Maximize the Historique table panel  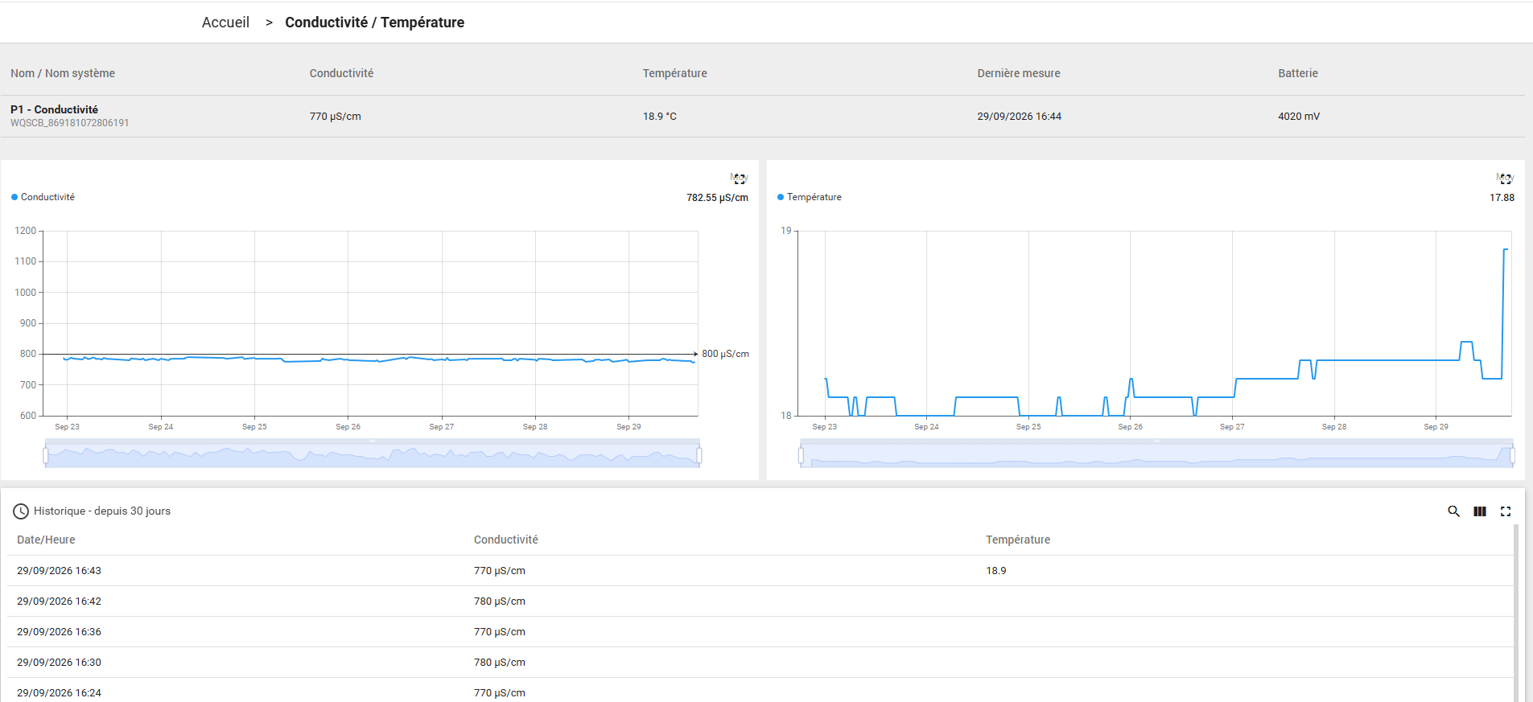(1506, 511)
